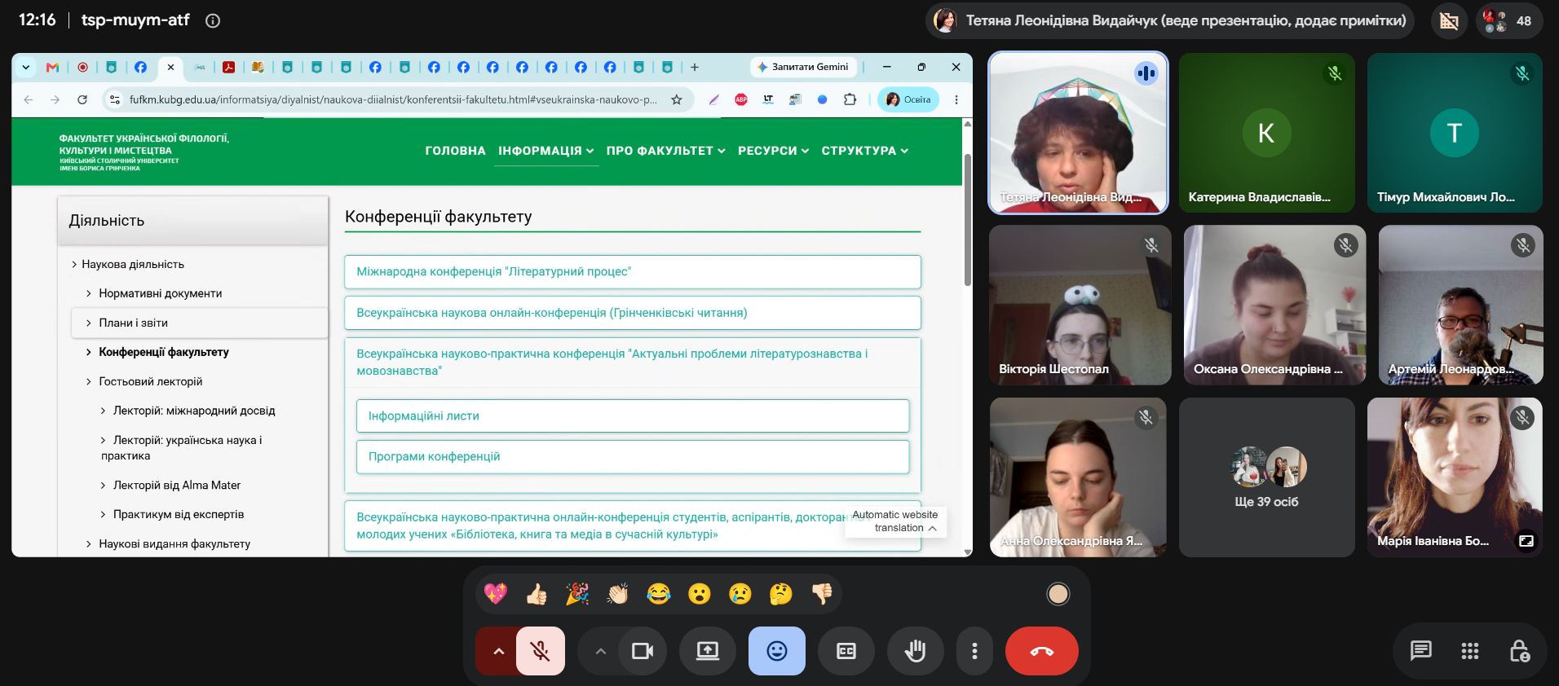Expand audio settings arrow beside microphone
The image size is (1559, 686).
pos(498,651)
